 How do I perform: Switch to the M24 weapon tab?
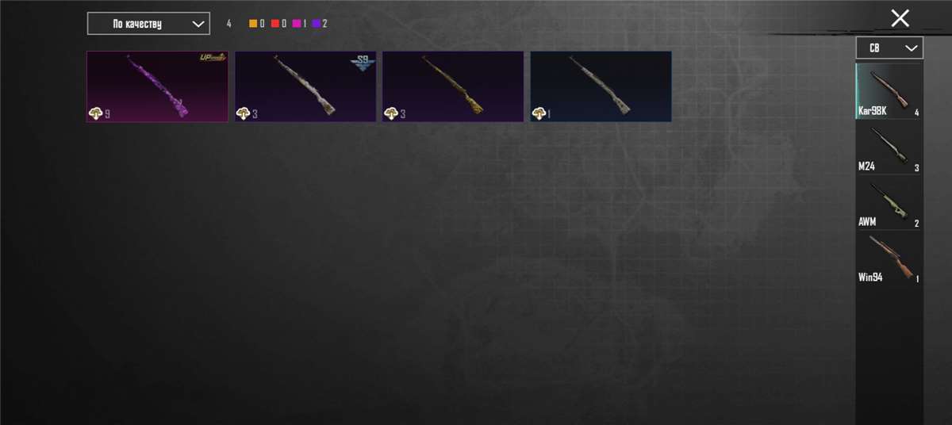pyautogui.click(x=889, y=147)
